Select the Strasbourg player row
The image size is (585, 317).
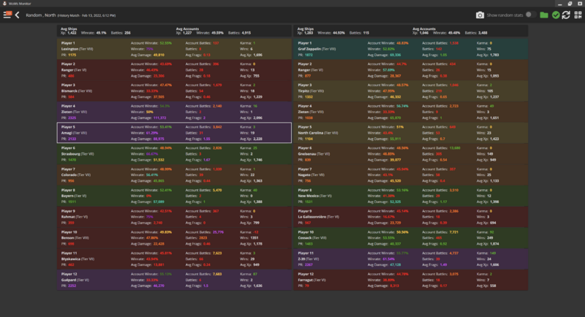174,154
